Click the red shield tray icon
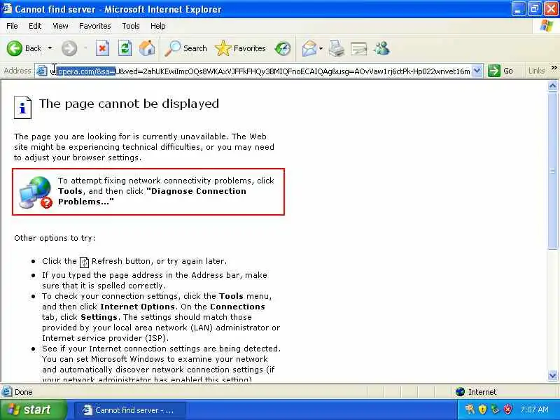This screenshot has width=560, height=420. pyautogui.click(x=508, y=409)
